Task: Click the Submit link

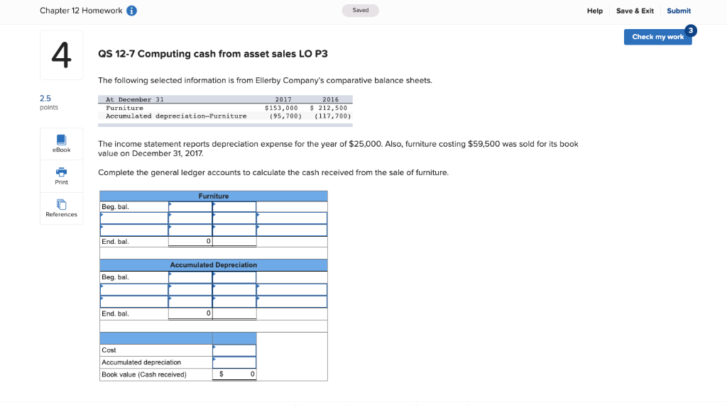Action: (678, 11)
